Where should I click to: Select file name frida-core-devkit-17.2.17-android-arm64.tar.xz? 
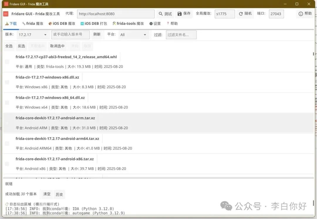(x=57, y=138)
